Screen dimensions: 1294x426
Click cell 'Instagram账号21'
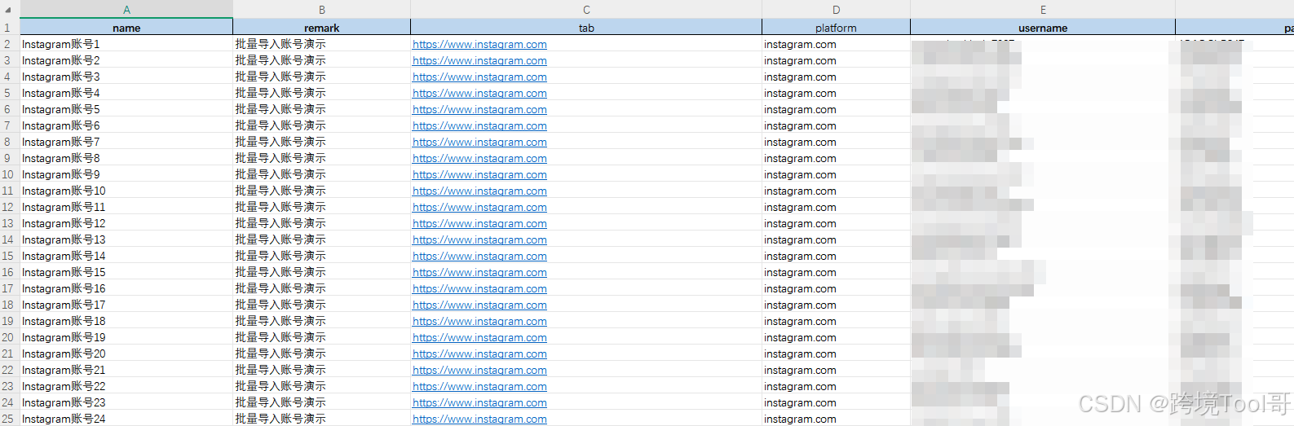(126, 370)
